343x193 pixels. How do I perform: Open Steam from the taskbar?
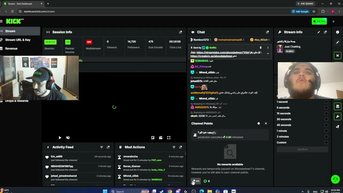(x=162, y=191)
